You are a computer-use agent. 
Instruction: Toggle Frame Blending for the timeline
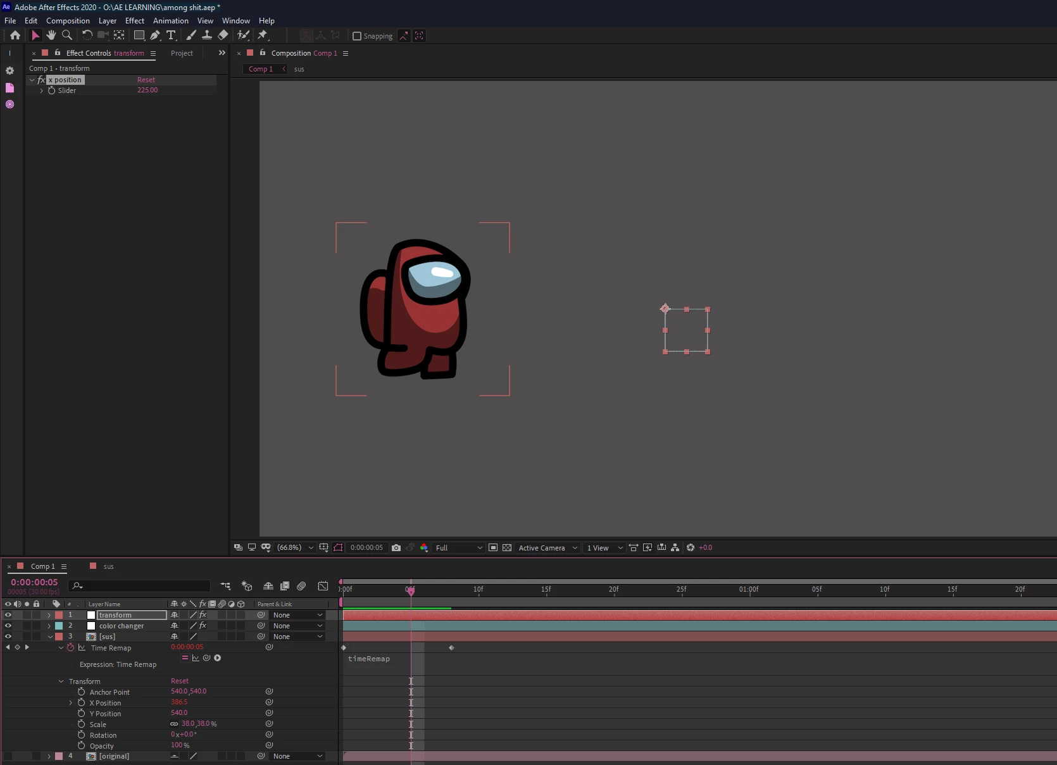coord(285,586)
